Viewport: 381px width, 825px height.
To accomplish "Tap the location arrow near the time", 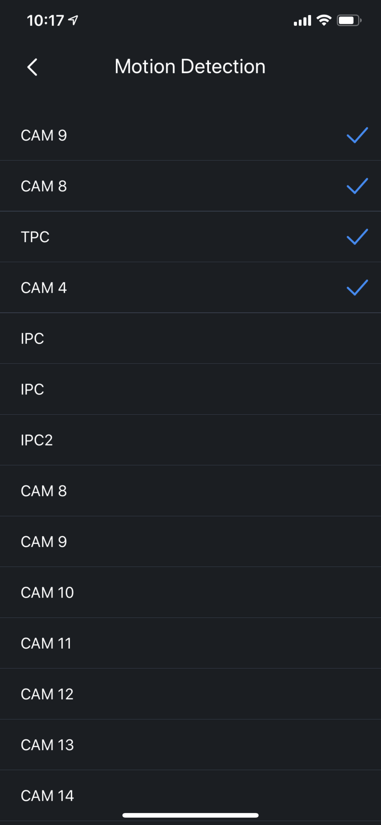I will (x=73, y=21).
